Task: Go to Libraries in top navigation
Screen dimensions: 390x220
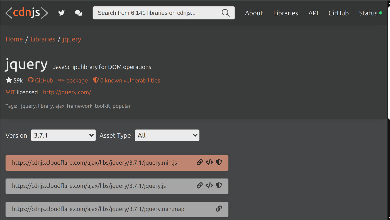Action: click(286, 13)
